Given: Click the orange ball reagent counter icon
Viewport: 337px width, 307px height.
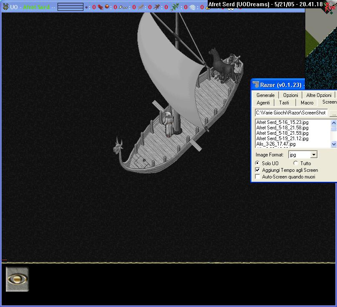Looking at the screenshot, I should coord(107,7).
